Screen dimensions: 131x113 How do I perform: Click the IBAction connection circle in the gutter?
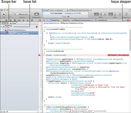(39, 107)
